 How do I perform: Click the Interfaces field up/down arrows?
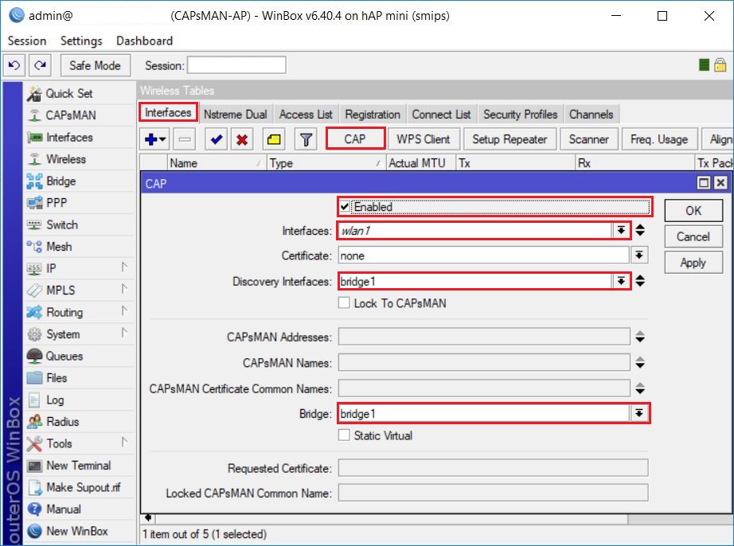(x=640, y=230)
